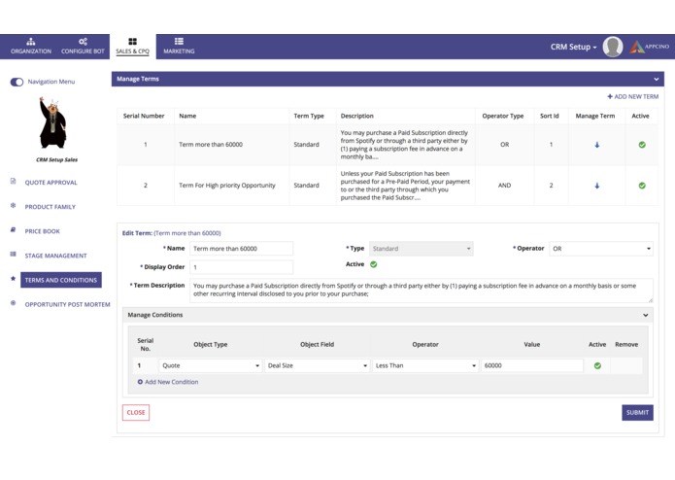Open Price Book in sidebar
675x480 pixels.
(42, 231)
